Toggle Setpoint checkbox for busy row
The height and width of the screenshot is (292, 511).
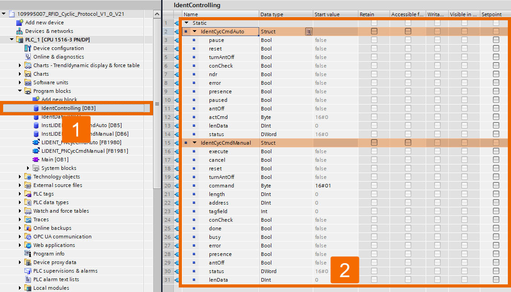496,237
